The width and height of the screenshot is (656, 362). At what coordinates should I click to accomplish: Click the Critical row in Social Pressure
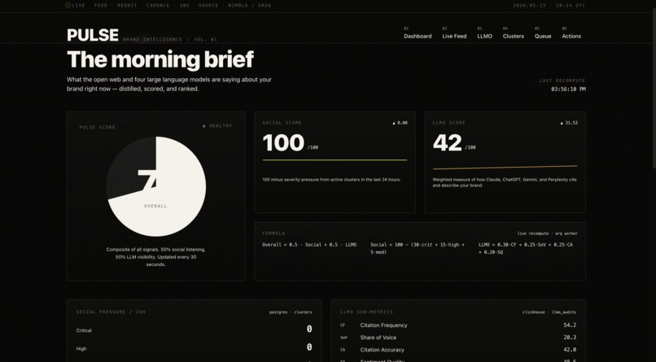click(195, 329)
